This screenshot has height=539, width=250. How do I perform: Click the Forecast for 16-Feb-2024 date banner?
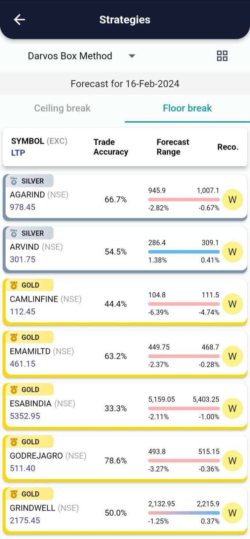125,84
